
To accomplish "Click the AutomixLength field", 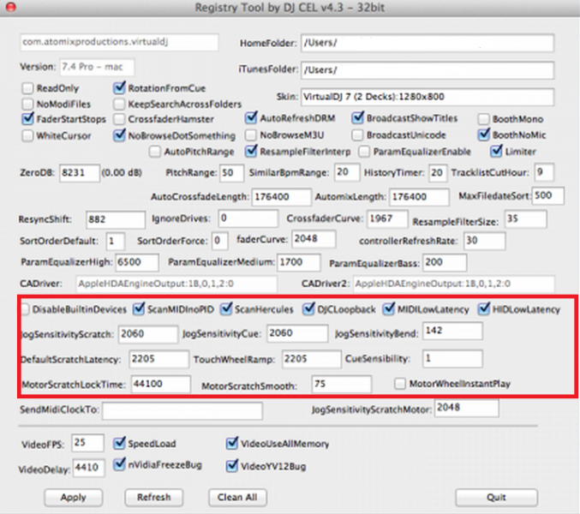I will click(x=419, y=197).
